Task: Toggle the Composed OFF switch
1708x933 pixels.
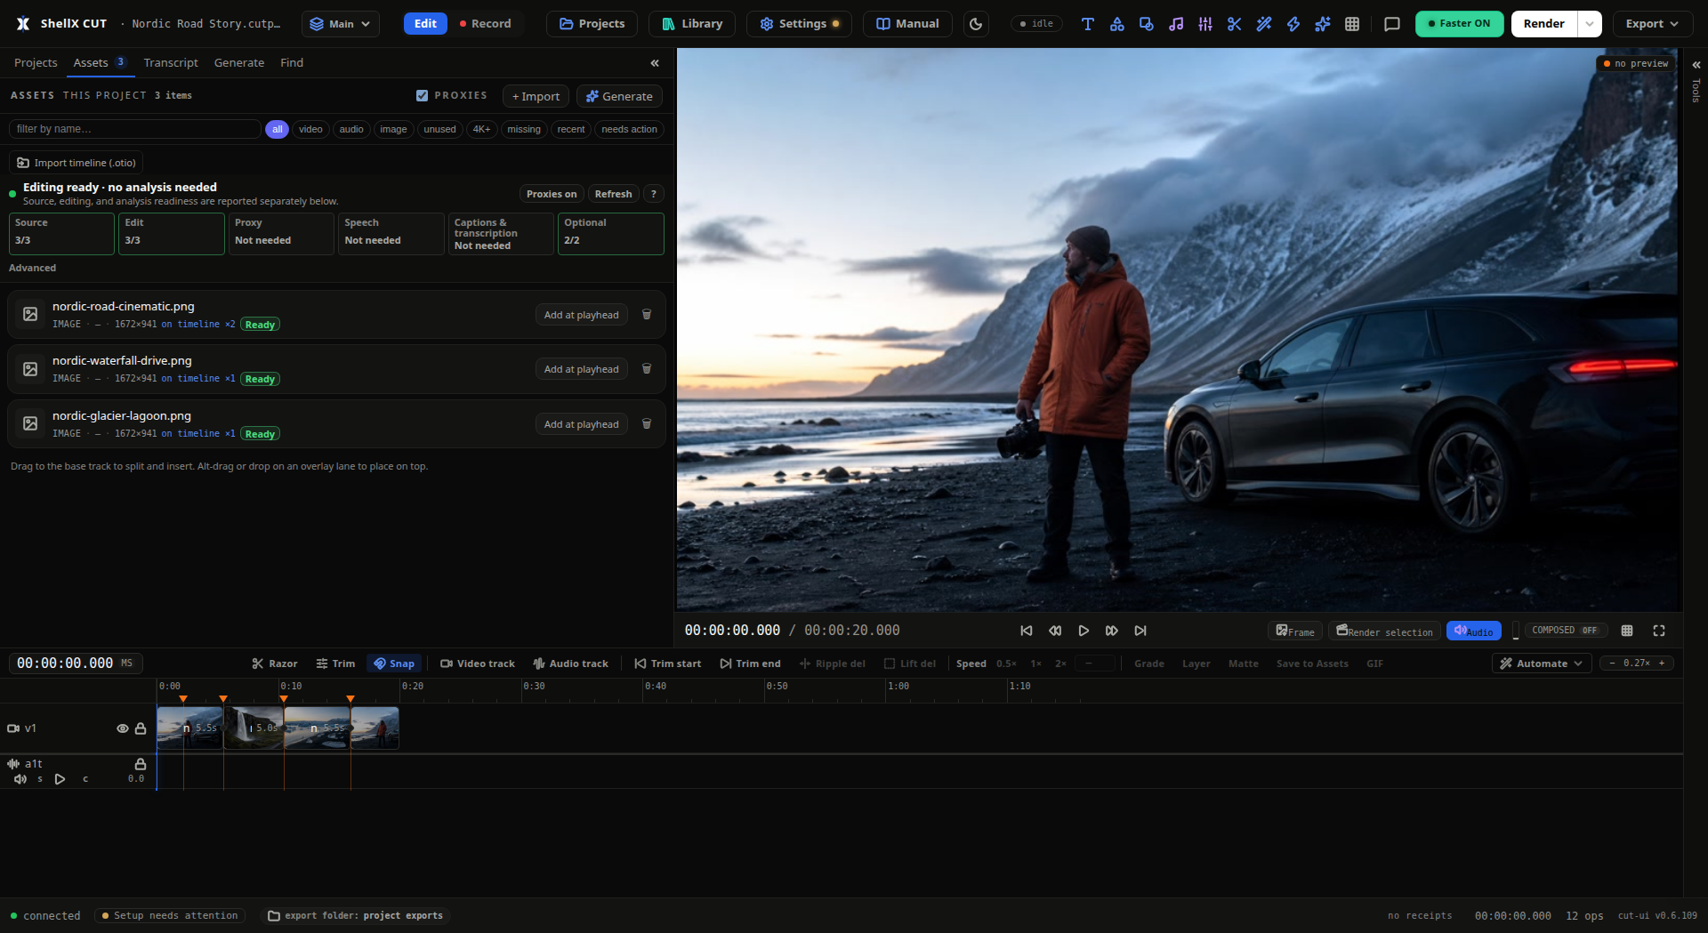Action: pos(1565,631)
